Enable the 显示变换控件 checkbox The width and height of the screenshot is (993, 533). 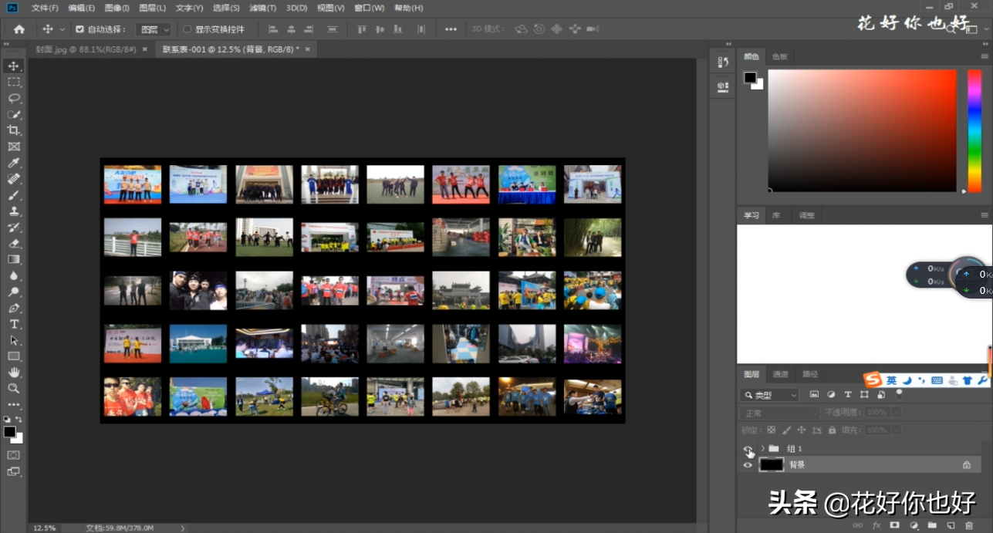tap(187, 29)
